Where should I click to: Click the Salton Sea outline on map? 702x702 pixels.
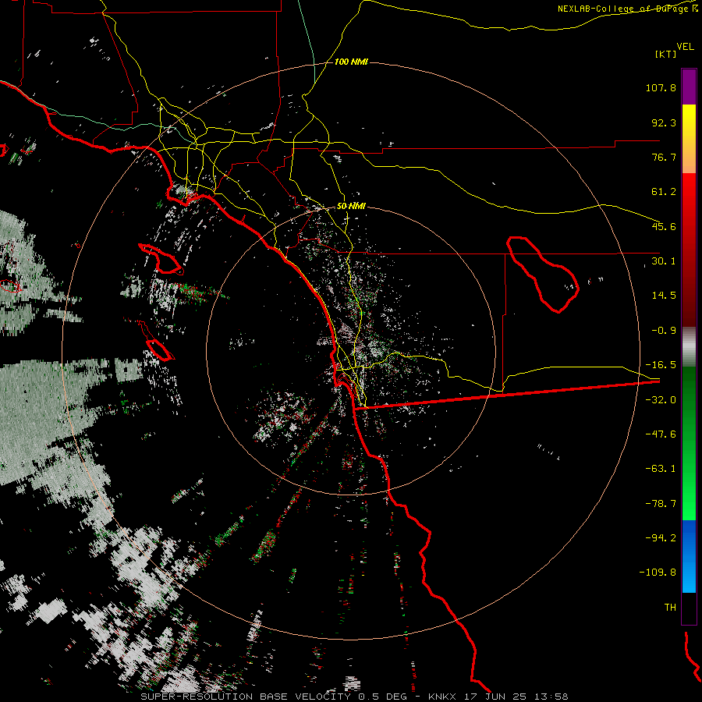pos(543,275)
